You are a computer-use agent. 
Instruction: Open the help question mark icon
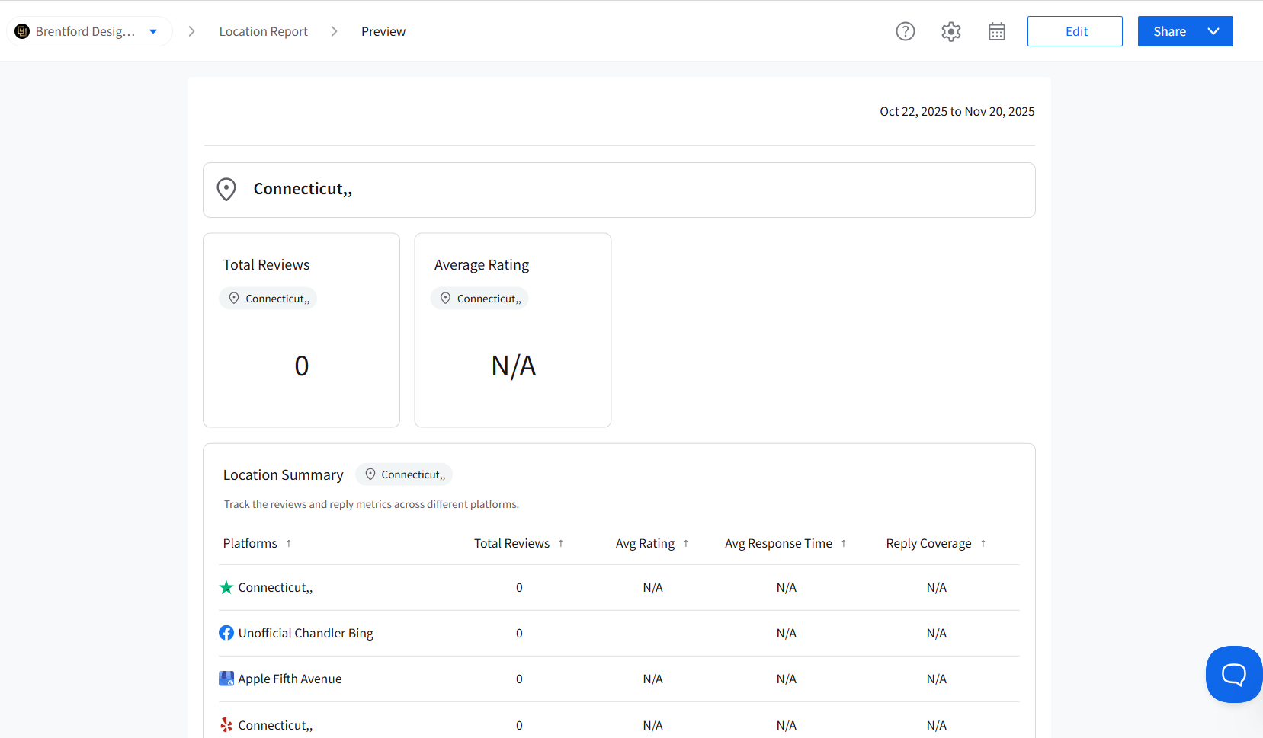tap(906, 31)
